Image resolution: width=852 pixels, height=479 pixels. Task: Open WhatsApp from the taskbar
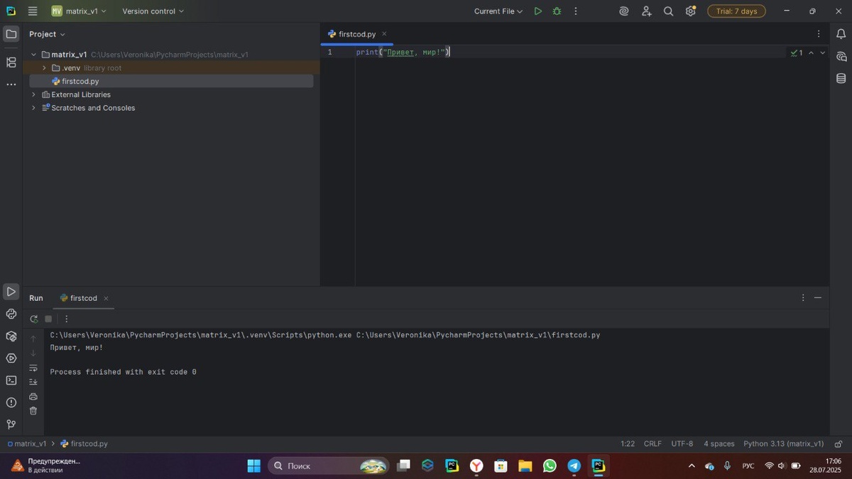(550, 466)
